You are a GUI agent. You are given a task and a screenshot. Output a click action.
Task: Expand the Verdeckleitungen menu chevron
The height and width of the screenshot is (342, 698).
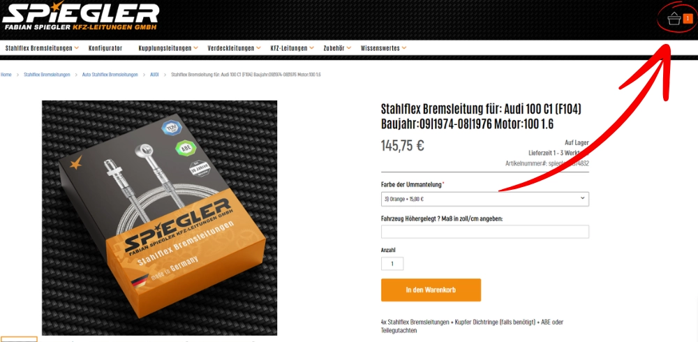[x=259, y=48]
